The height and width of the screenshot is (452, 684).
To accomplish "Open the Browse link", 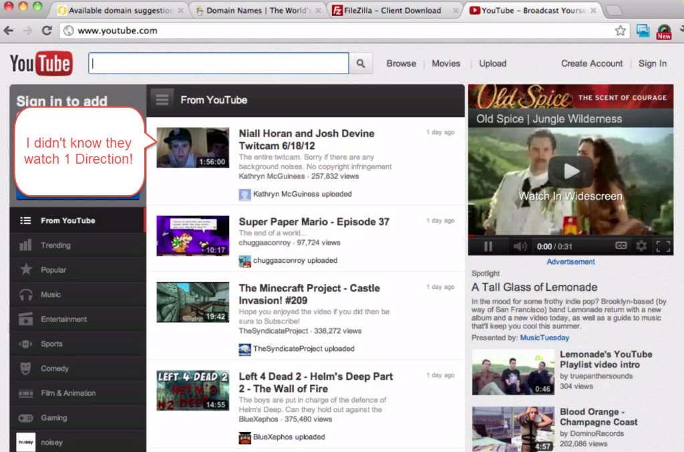I will [401, 64].
